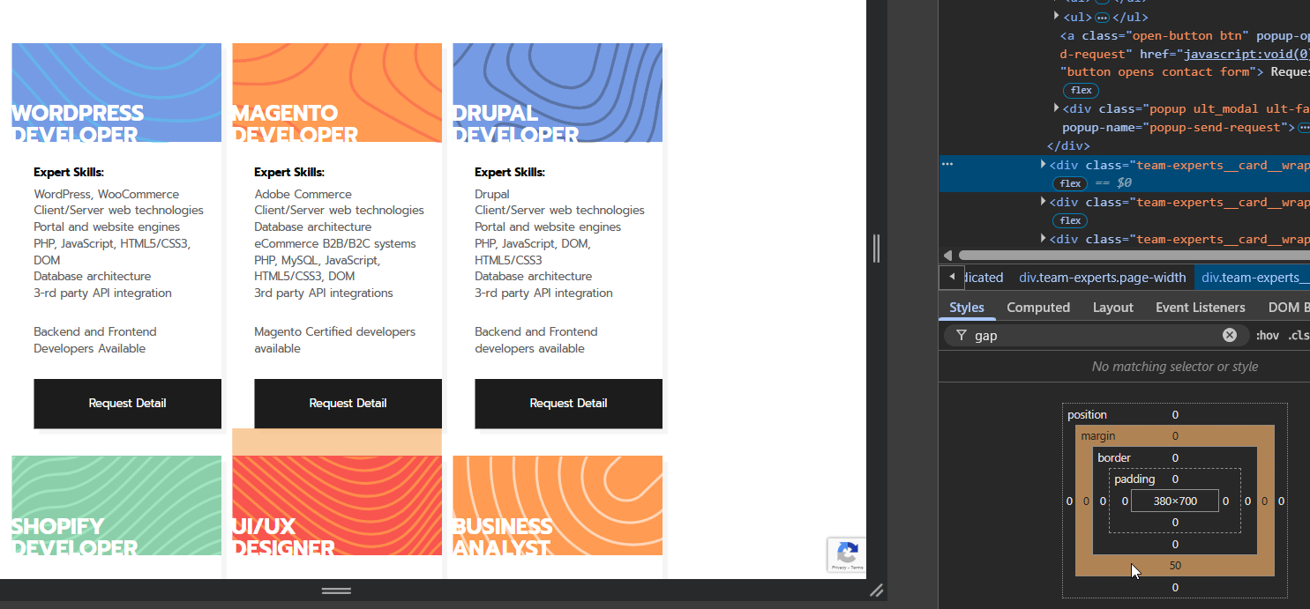This screenshot has height=609, width=1310.
Task: Click the Drupal Developer card banner
Action: (x=558, y=93)
